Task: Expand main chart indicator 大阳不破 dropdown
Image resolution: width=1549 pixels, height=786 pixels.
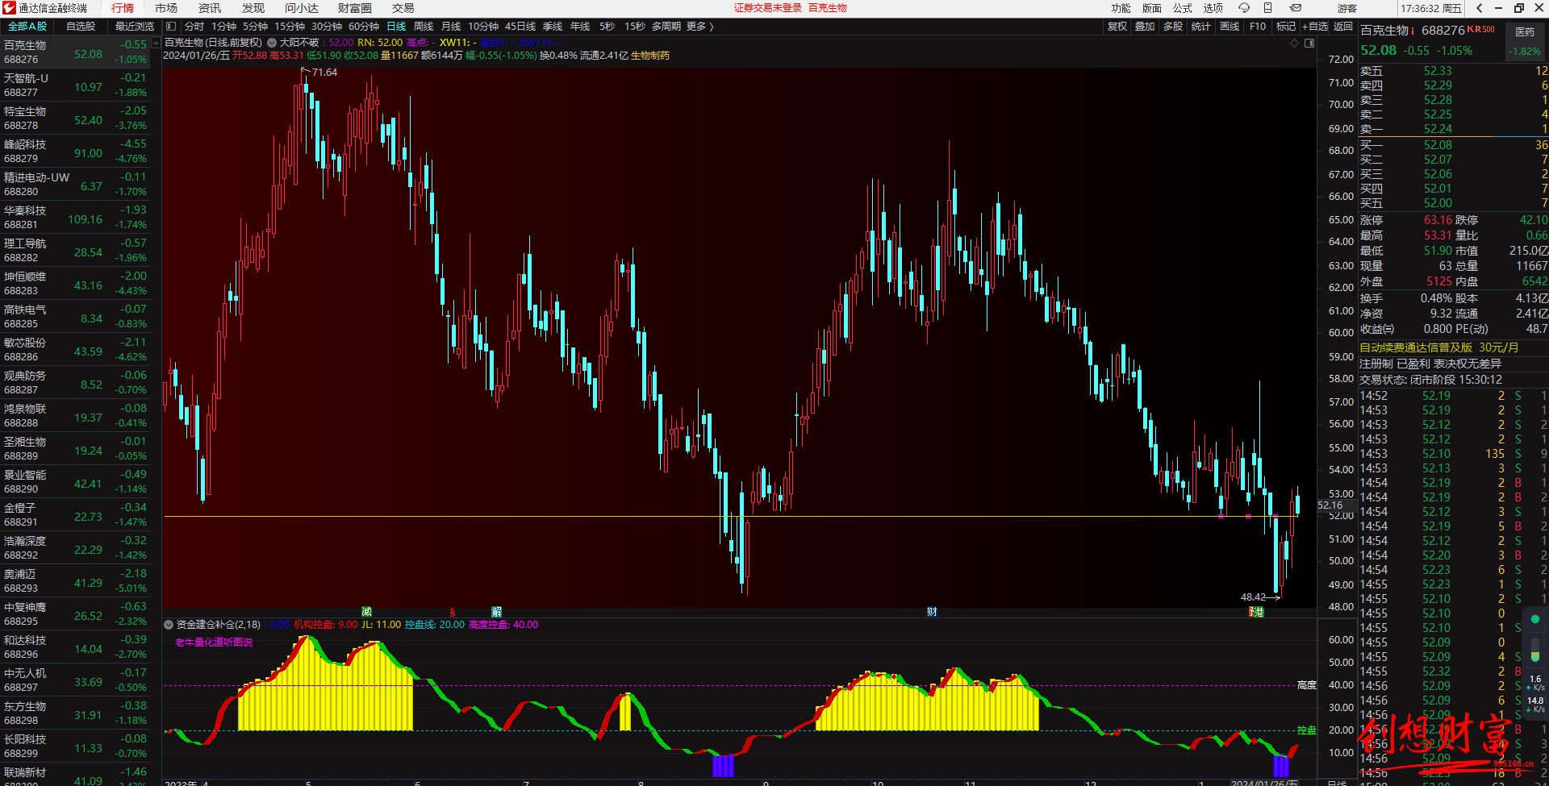Action: [x=272, y=43]
